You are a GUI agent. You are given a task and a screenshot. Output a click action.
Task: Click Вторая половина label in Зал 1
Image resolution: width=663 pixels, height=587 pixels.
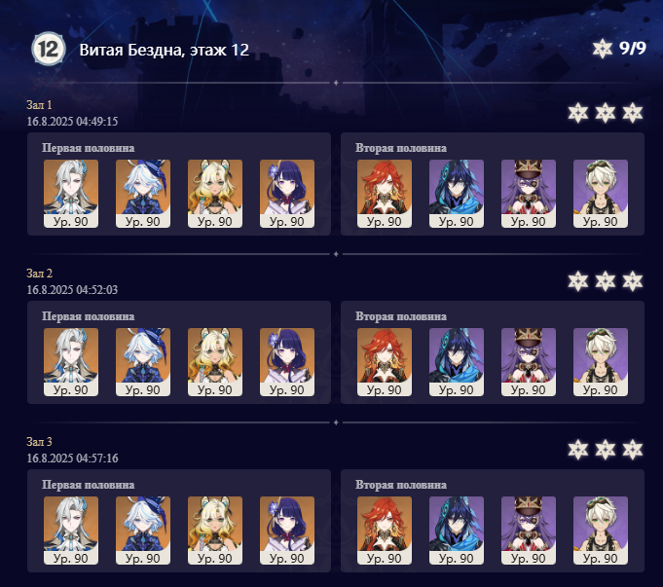[x=401, y=148]
